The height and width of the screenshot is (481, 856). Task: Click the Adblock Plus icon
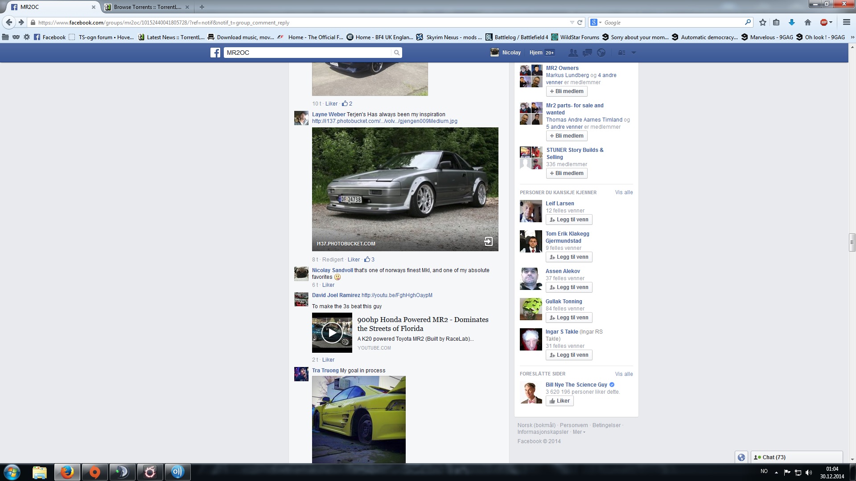point(824,22)
